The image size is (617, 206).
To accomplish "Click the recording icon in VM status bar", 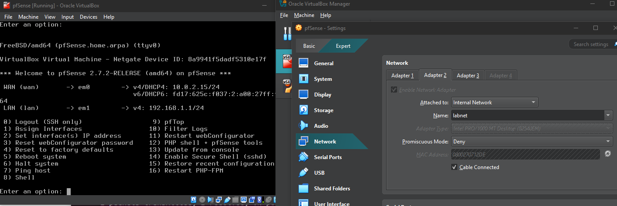I will 252,199.
